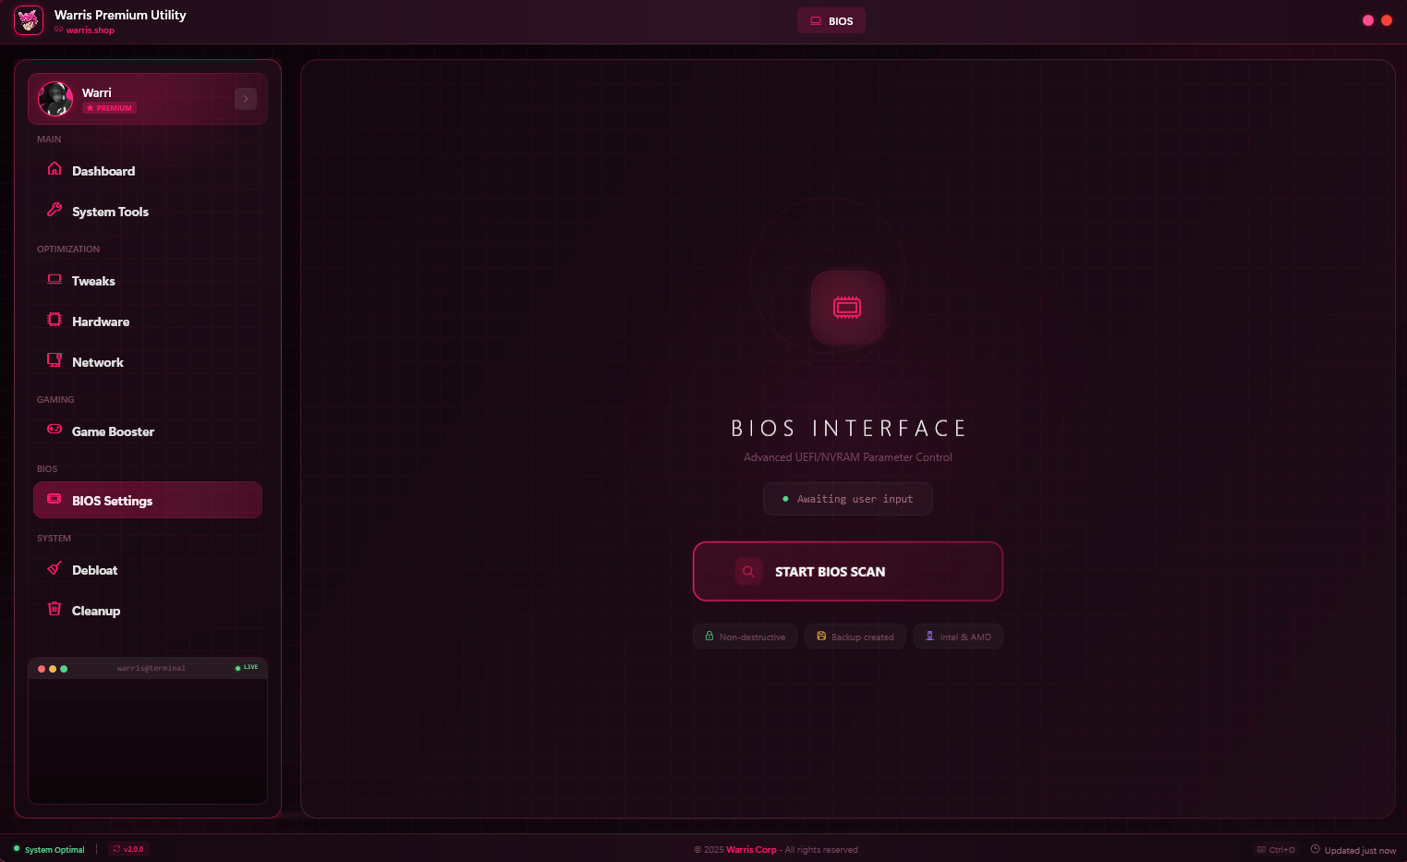The height and width of the screenshot is (862, 1407).
Task: Toggle the Intel & AMD badge
Action: pos(958,636)
